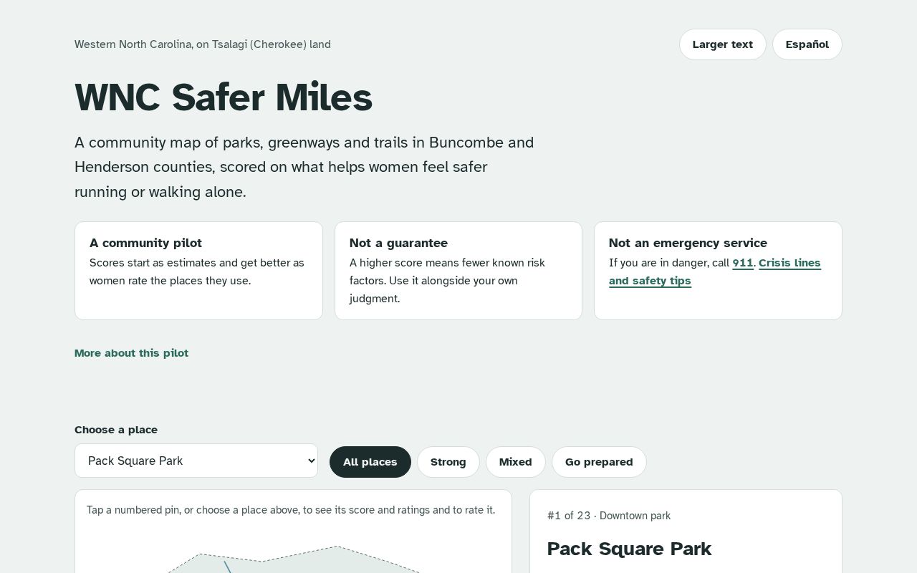Click the WNC Safer Miles heading
The image size is (917, 573).
[224, 97]
